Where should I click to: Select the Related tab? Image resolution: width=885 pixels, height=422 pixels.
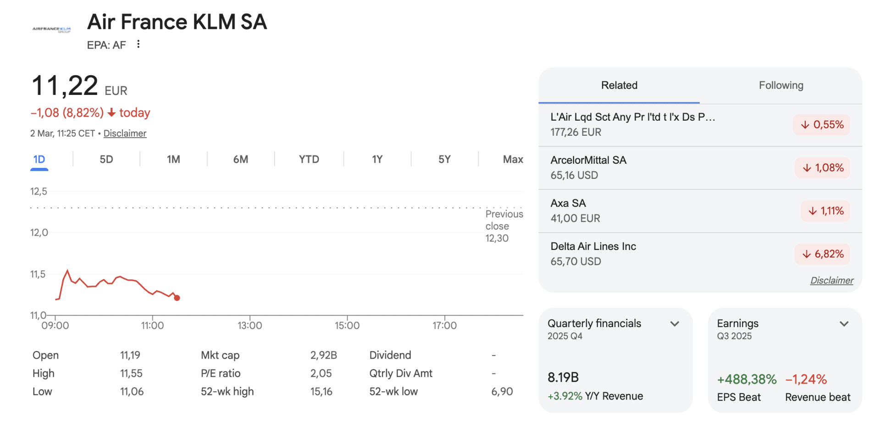pyautogui.click(x=619, y=85)
